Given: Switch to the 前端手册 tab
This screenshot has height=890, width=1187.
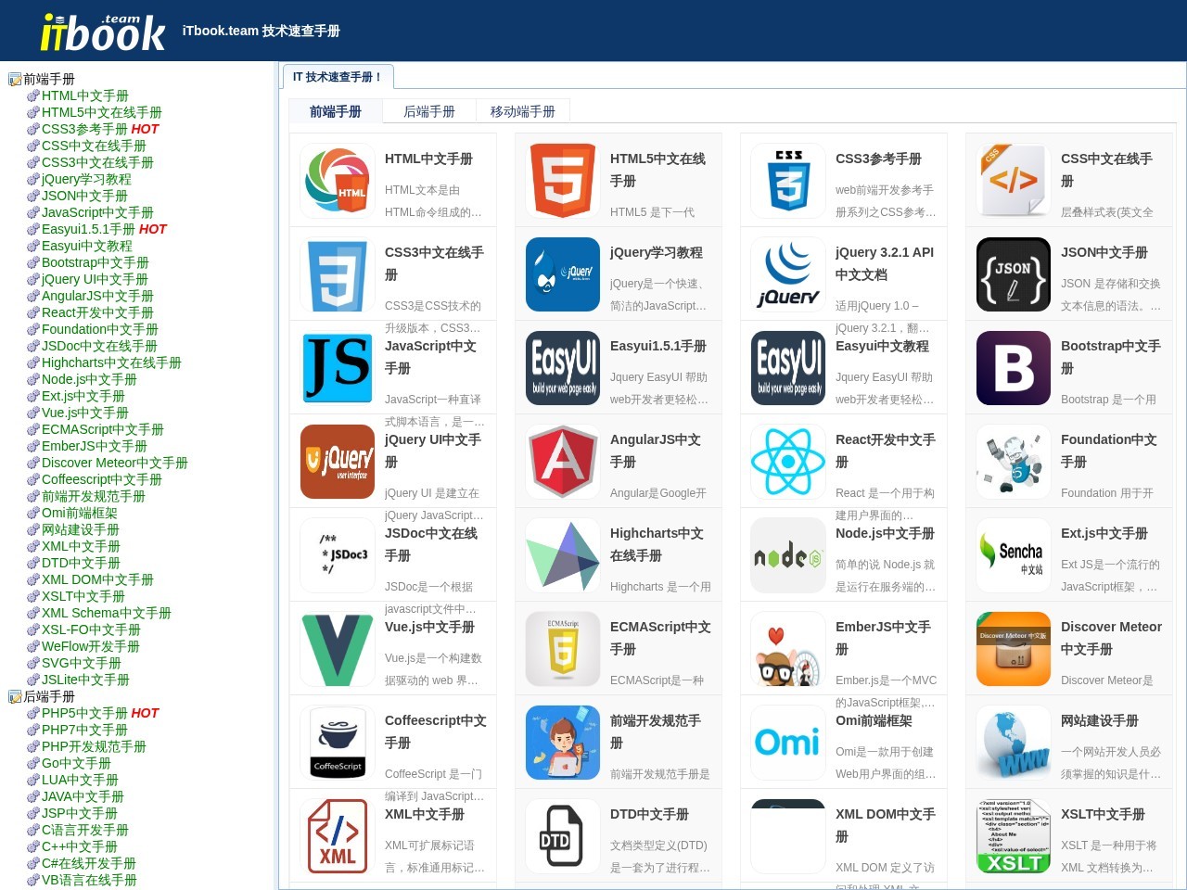Looking at the screenshot, I should tap(336, 111).
